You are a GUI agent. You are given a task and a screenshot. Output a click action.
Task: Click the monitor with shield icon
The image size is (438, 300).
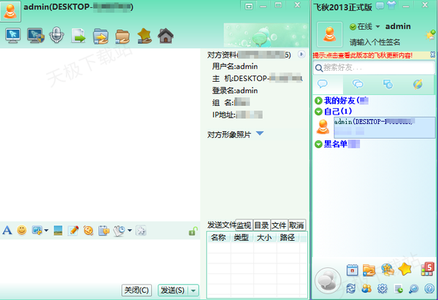(x=36, y=36)
